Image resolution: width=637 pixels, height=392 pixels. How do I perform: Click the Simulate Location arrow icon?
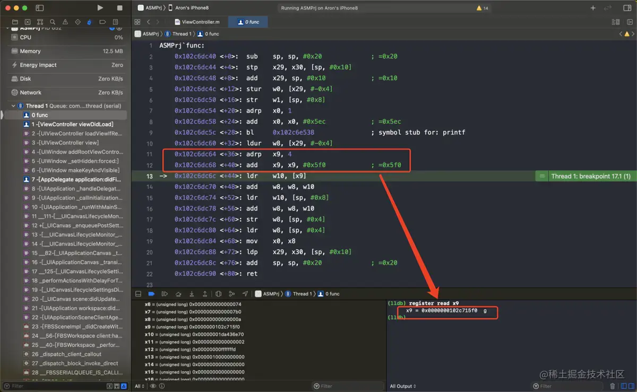coord(245,293)
